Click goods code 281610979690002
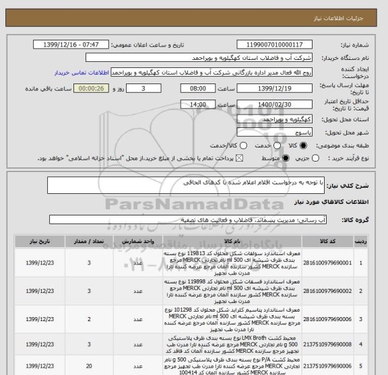This screenshot has width=388, height=375. click(x=327, y=291)
